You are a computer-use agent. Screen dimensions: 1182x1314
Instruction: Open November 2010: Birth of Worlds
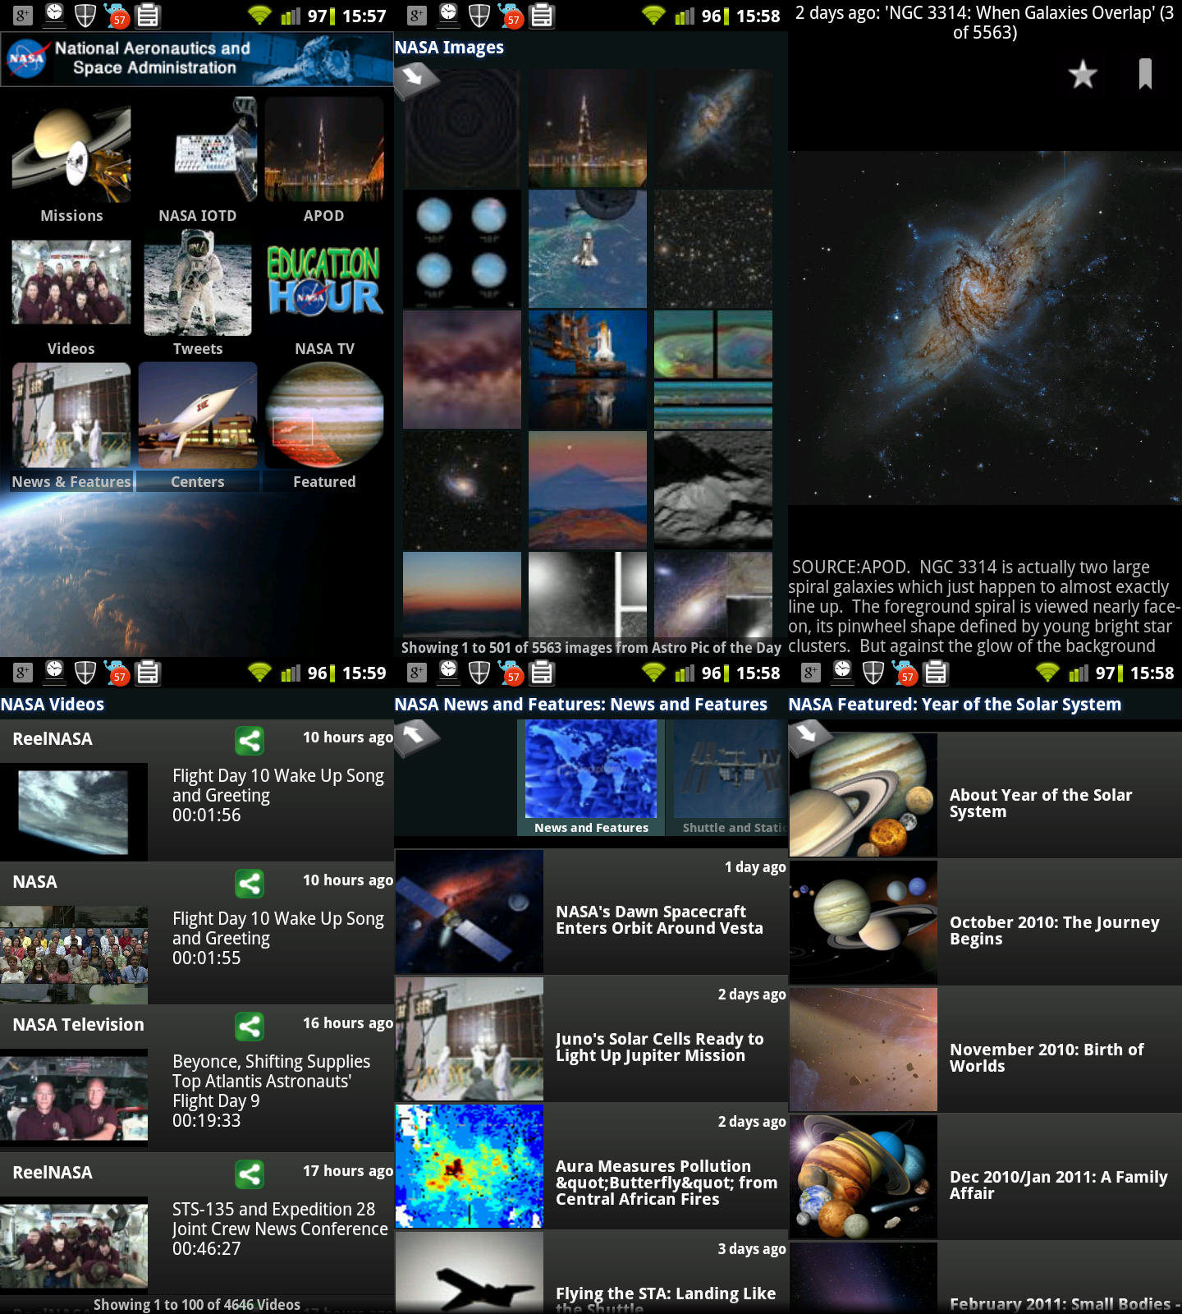coord(985,1050)
